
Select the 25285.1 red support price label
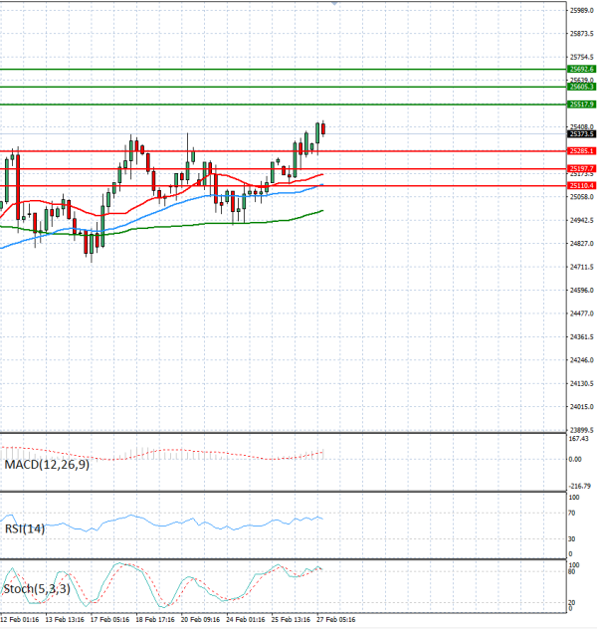point(581,151)
